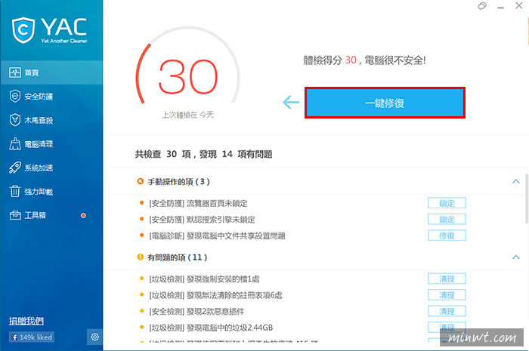Click the trash can icon beside 強力卸載

click(15, 191)
